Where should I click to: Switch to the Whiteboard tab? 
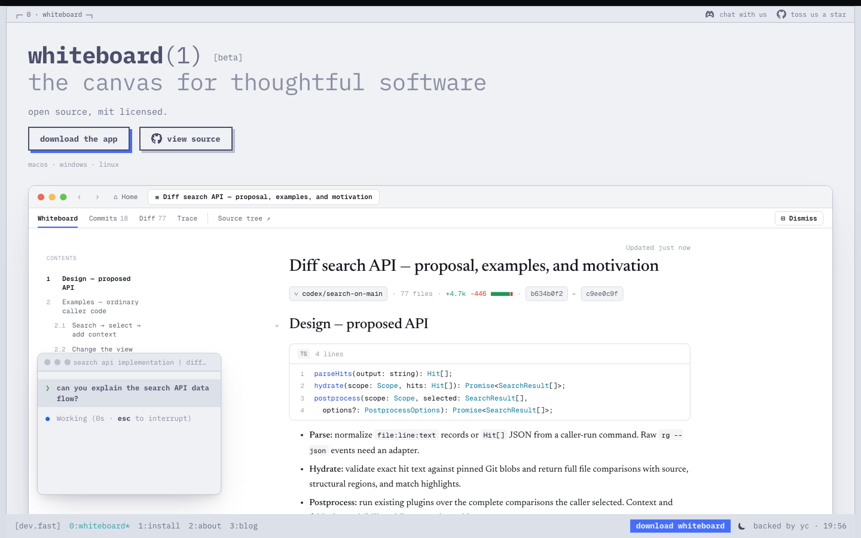[57, 218]
